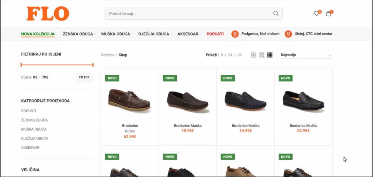Go to the Popusti menu item
This screenshot has width=373, height=177.
click(x=215, y=34)
